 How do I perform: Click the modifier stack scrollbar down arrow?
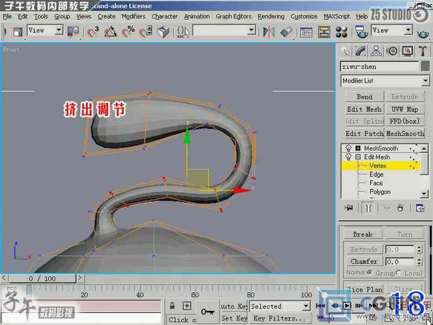coord(424,194)
